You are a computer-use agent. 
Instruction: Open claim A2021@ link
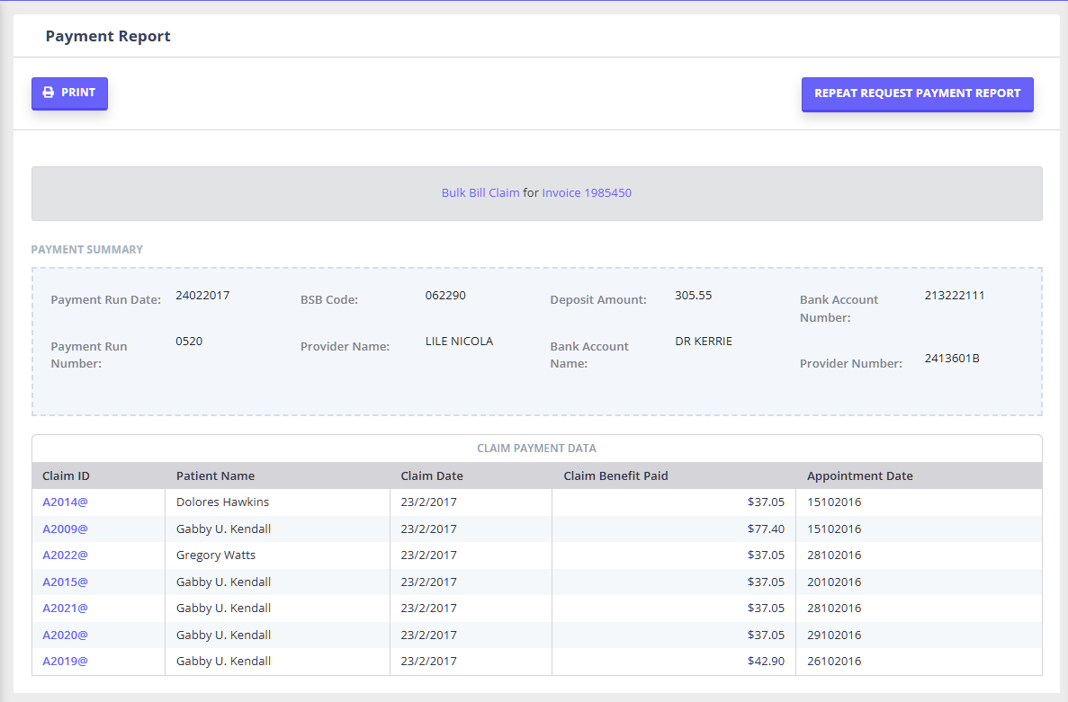click(65, 609)
